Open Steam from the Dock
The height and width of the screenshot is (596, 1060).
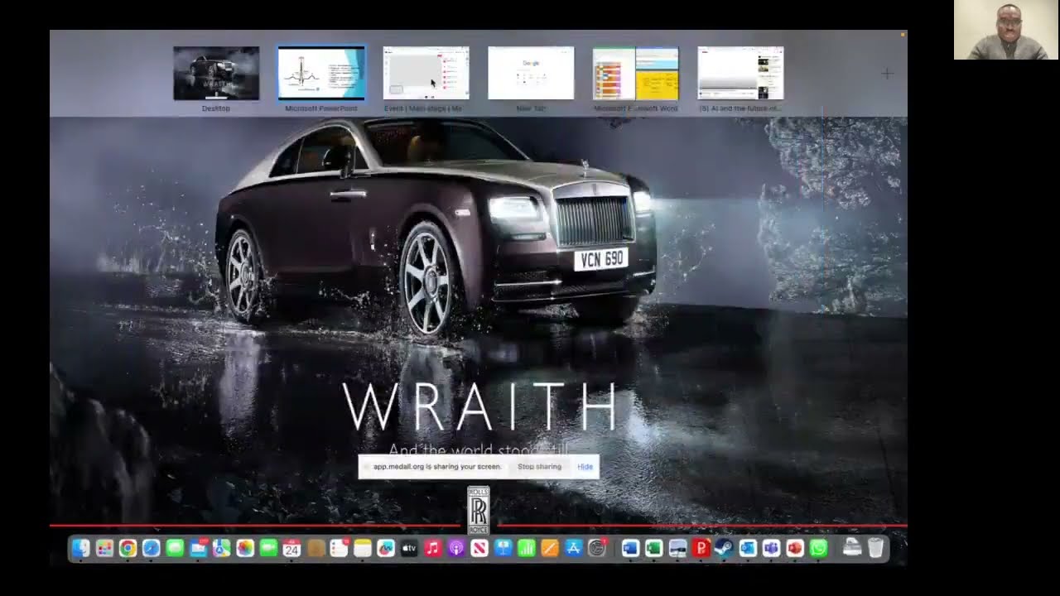[x=723, y=548]
